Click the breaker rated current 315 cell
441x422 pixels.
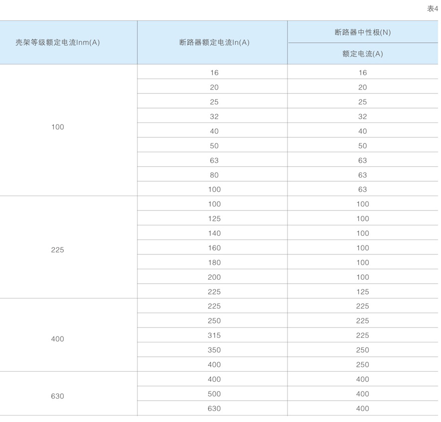[214, 335]
